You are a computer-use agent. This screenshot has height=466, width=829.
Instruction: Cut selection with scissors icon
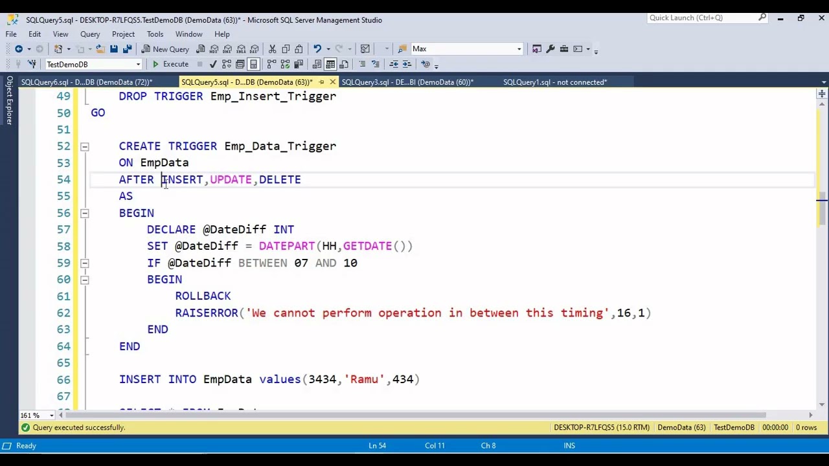coord(272,49)
